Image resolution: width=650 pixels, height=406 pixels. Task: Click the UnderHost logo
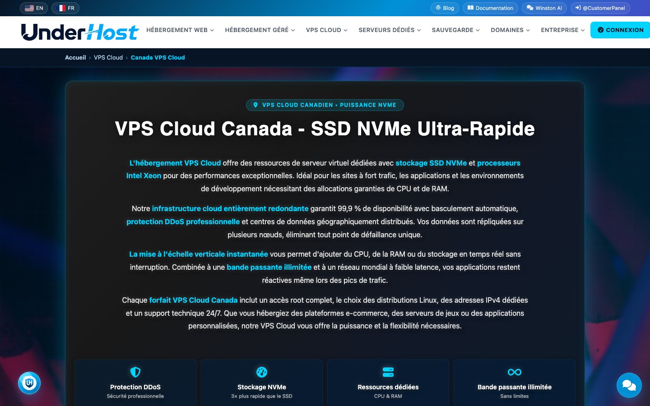click(x=80, y=32)
